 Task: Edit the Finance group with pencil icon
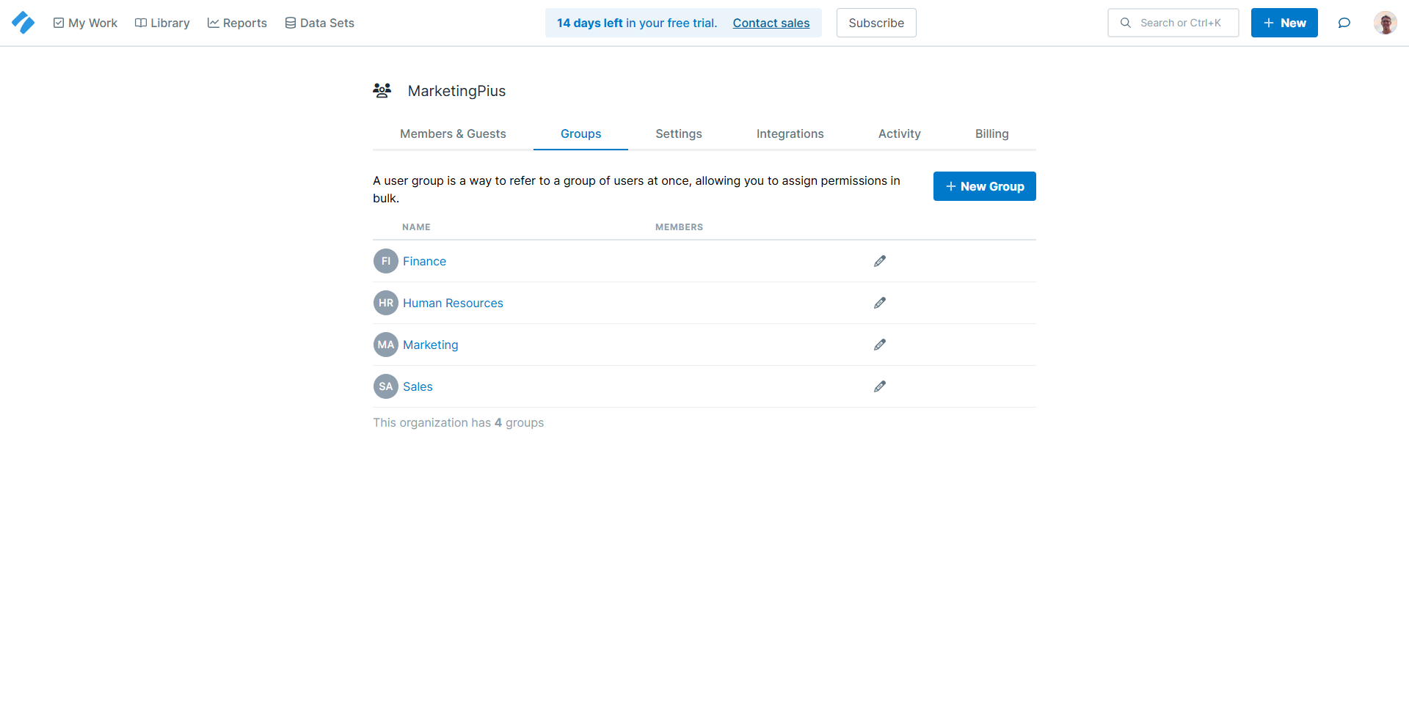click(x=879, y=261)
